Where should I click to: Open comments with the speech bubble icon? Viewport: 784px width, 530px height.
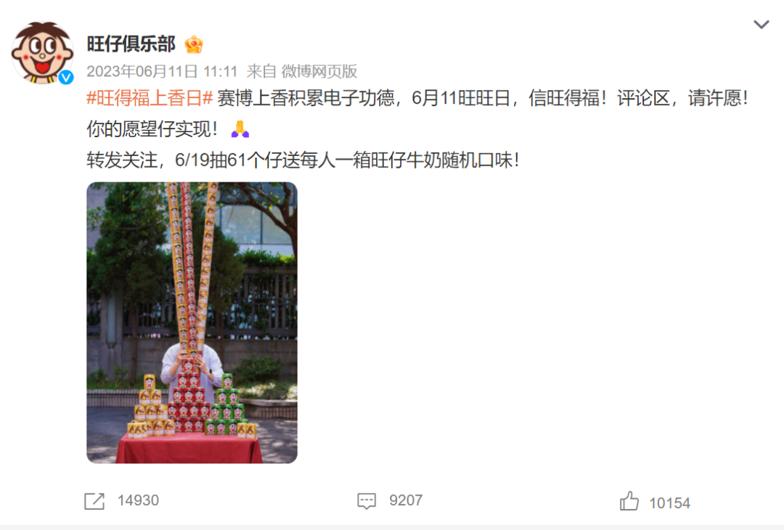(367, 501)
